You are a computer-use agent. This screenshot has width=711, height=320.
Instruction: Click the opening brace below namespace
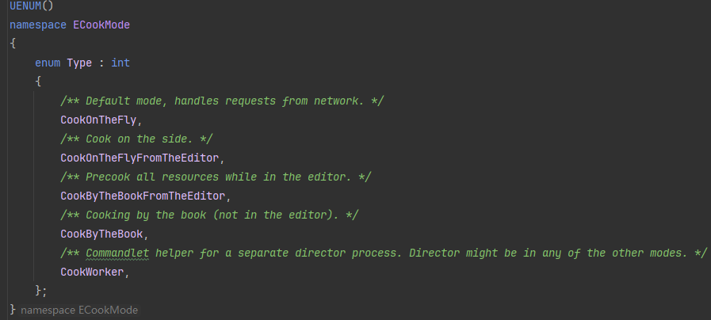click(13, 44)
